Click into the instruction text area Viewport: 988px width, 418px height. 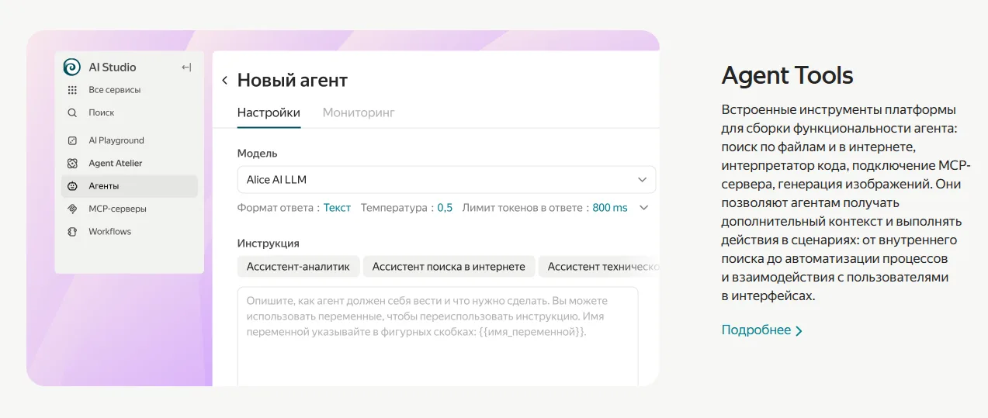[438, 336]
